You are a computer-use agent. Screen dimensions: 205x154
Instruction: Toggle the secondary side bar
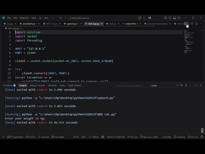[179, 18]
